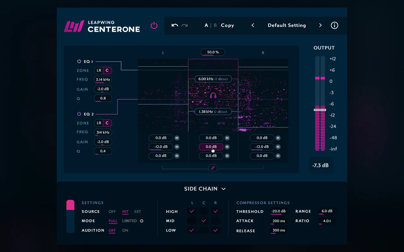Image resolution: width=404 pixels, height=252 pixels.
Task: Click the output gain fader handle
Action: [320, 110]
